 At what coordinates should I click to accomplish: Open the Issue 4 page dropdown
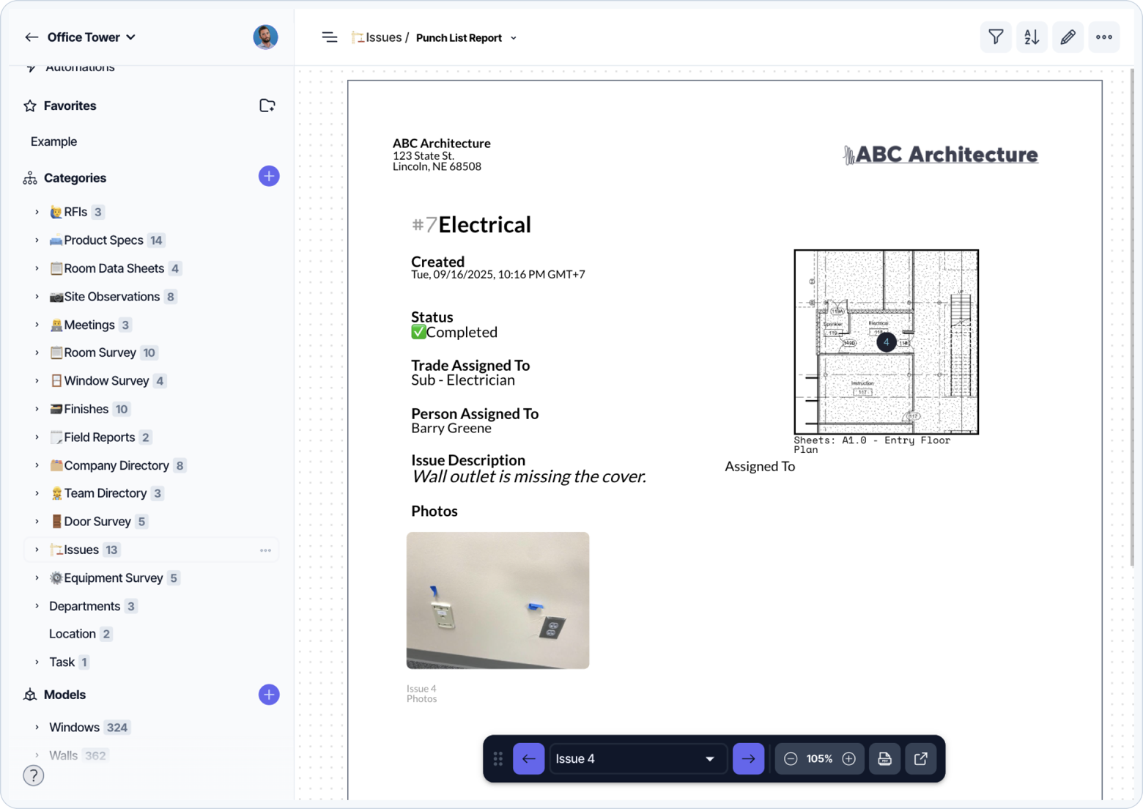[x=638, y=759]
